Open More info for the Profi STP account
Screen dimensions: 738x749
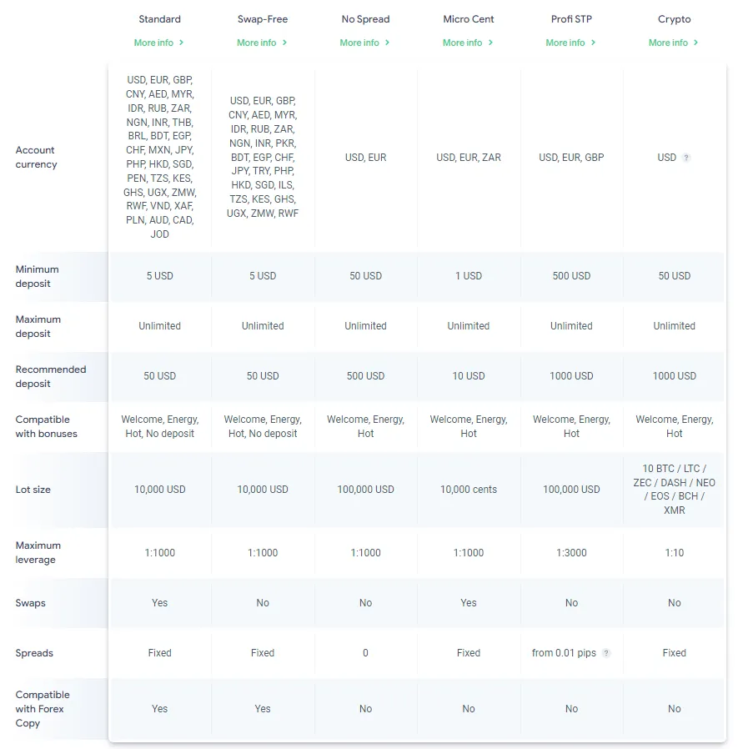(x=567, y=43)
